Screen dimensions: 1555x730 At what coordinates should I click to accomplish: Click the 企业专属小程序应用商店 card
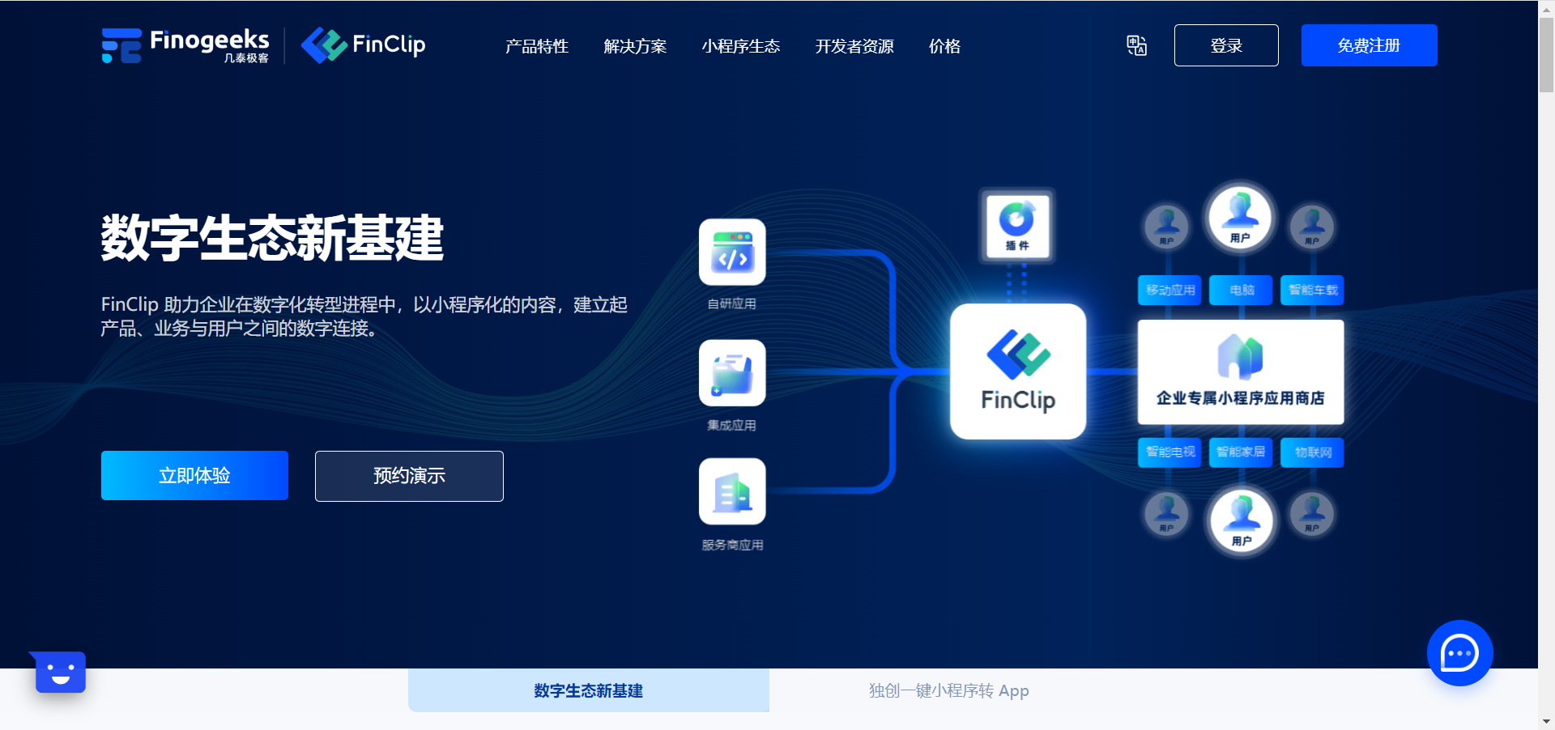click(x=1241, y=372)
